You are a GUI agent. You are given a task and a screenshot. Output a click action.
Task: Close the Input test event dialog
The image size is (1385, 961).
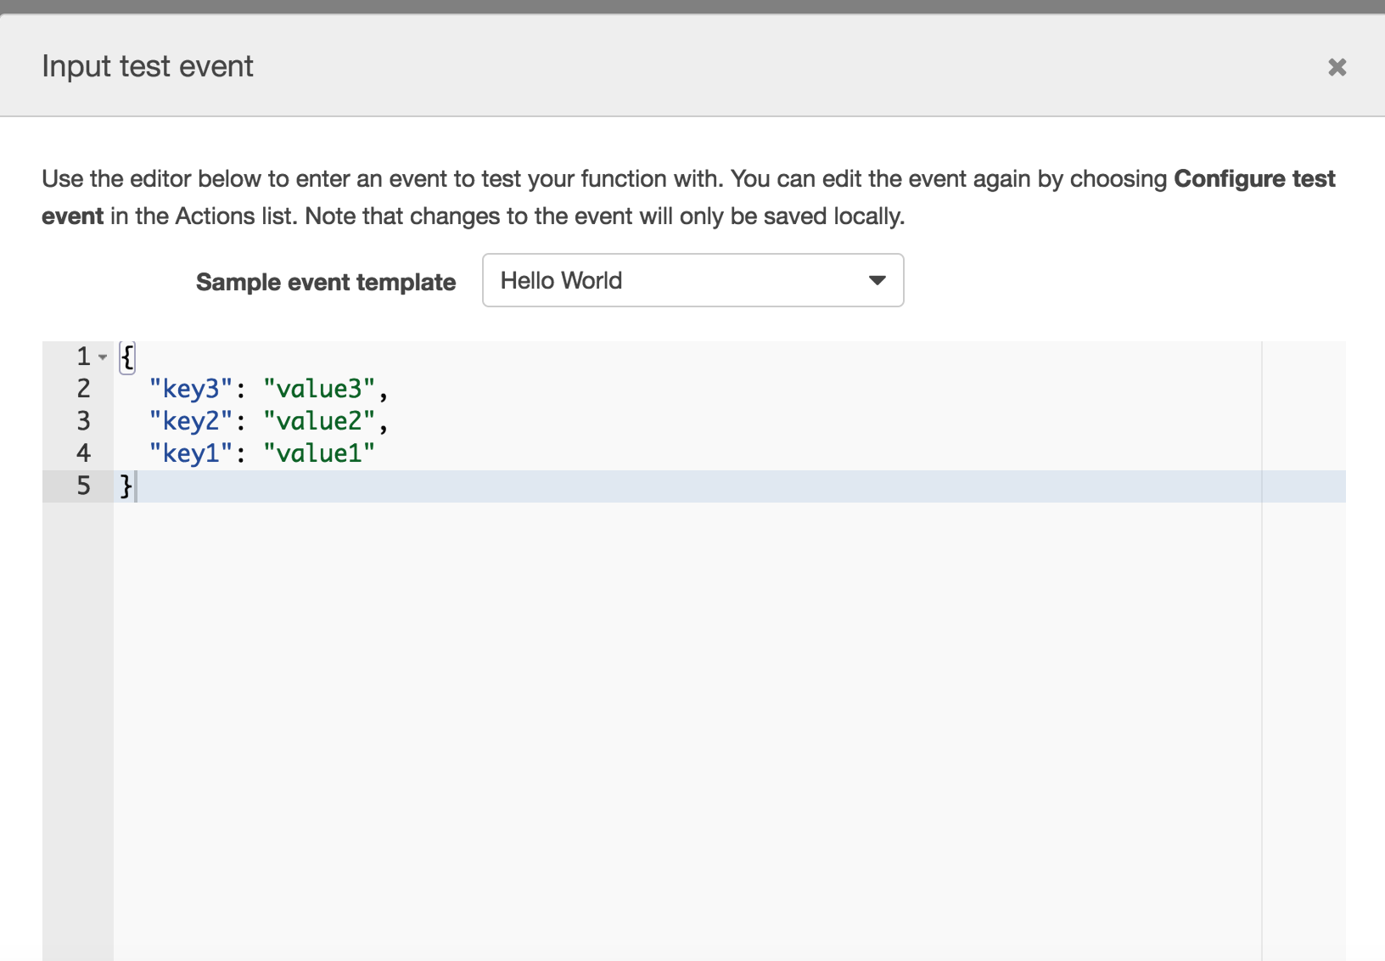[x=1337, y=67]
